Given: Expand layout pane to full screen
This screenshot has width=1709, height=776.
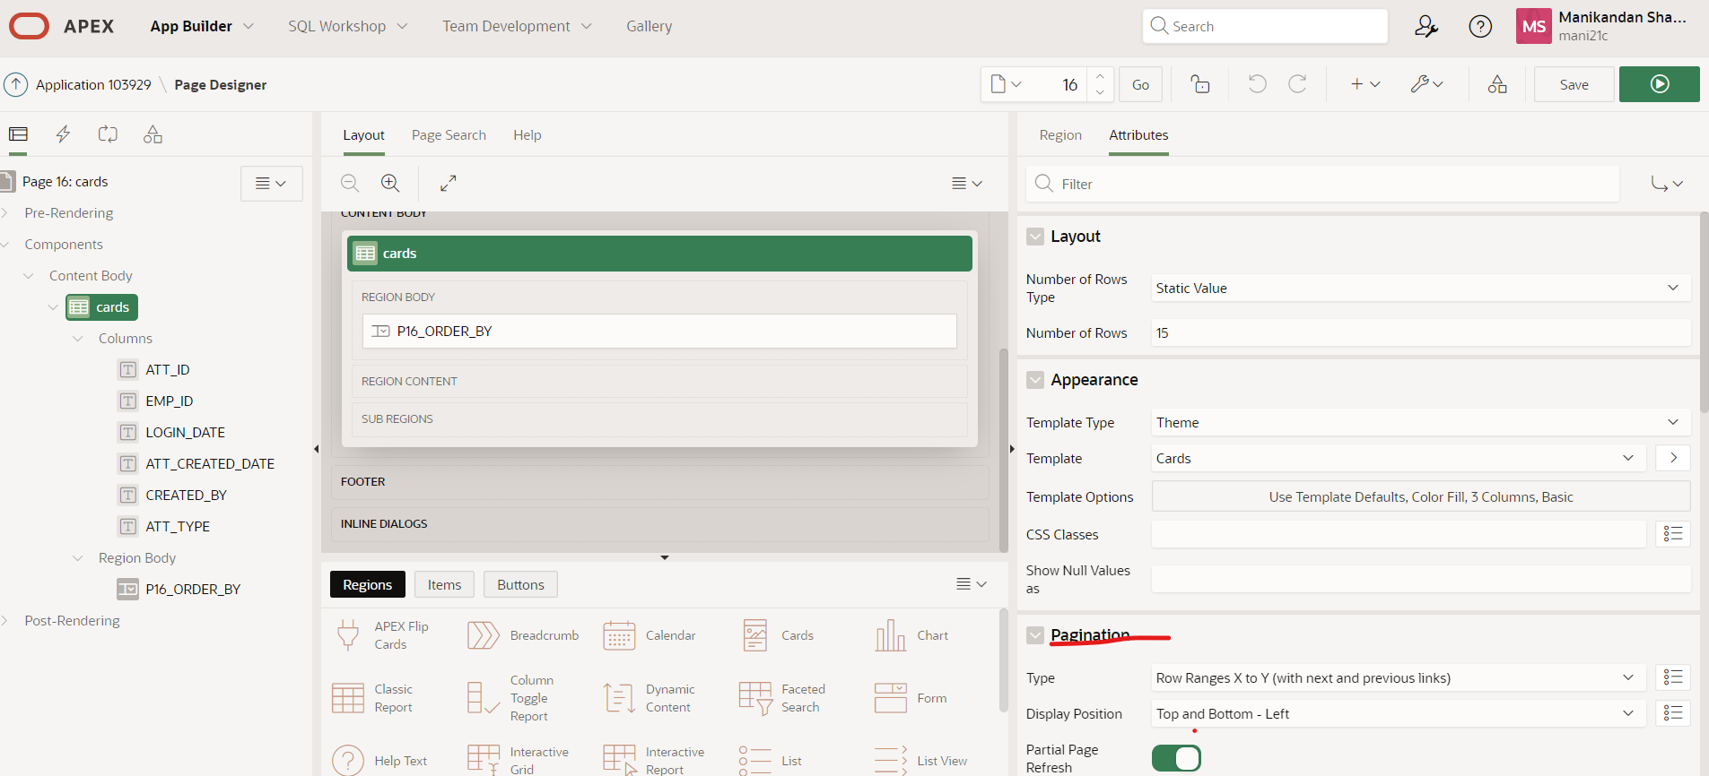Looking at the screenshot, I should click(449, 183).
